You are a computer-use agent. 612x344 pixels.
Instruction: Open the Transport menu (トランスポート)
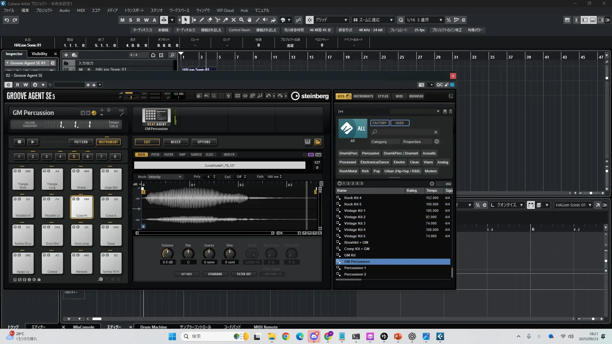click(x=134, y=10)
